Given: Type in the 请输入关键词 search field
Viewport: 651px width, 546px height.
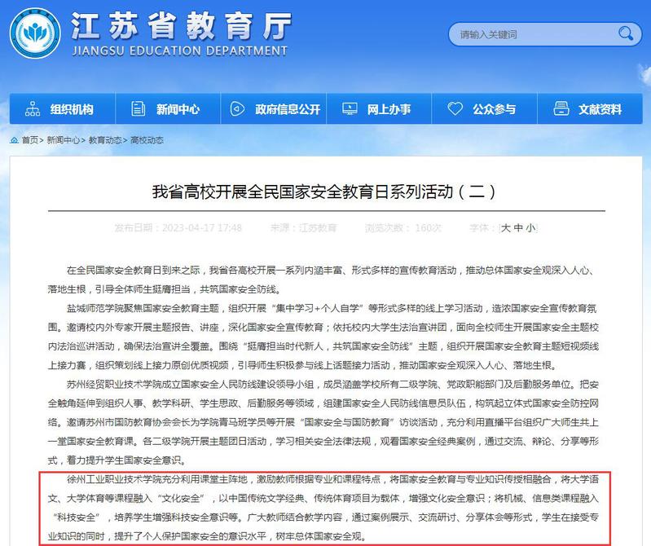Looking at the screenshot, I should click(530, 34).
